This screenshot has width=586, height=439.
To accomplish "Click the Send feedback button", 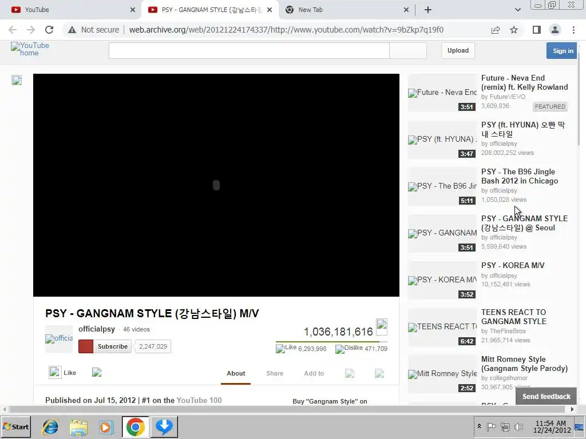I will 546,397.
